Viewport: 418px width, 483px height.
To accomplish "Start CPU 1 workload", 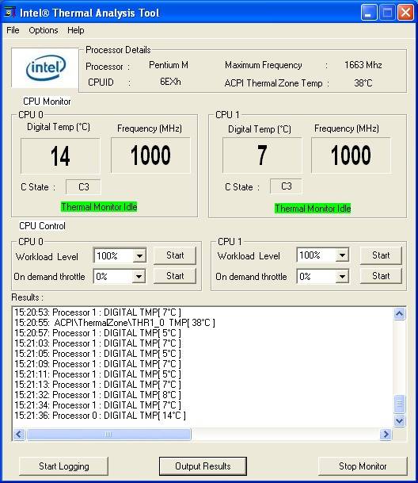I will tap(381, 255).
